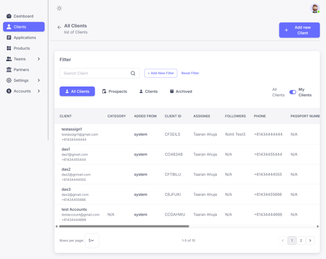Focus the Search Client input field
This screenshot has height=259, width=326.
click(99, 73)
